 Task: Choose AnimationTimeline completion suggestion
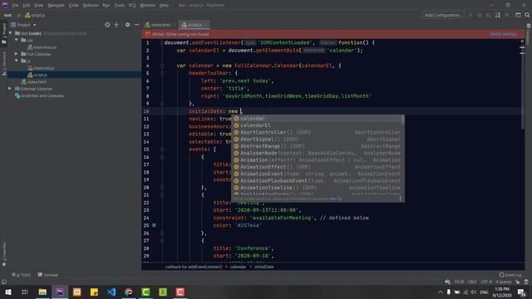pyautogui.click(x=318, y=188)
